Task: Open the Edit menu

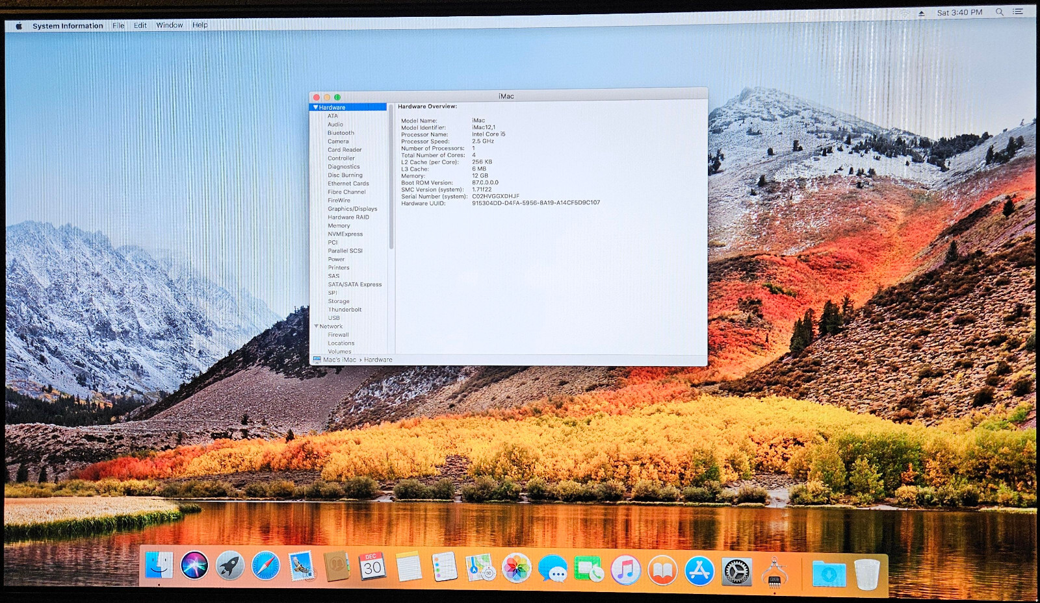Action: click(140, 25)
